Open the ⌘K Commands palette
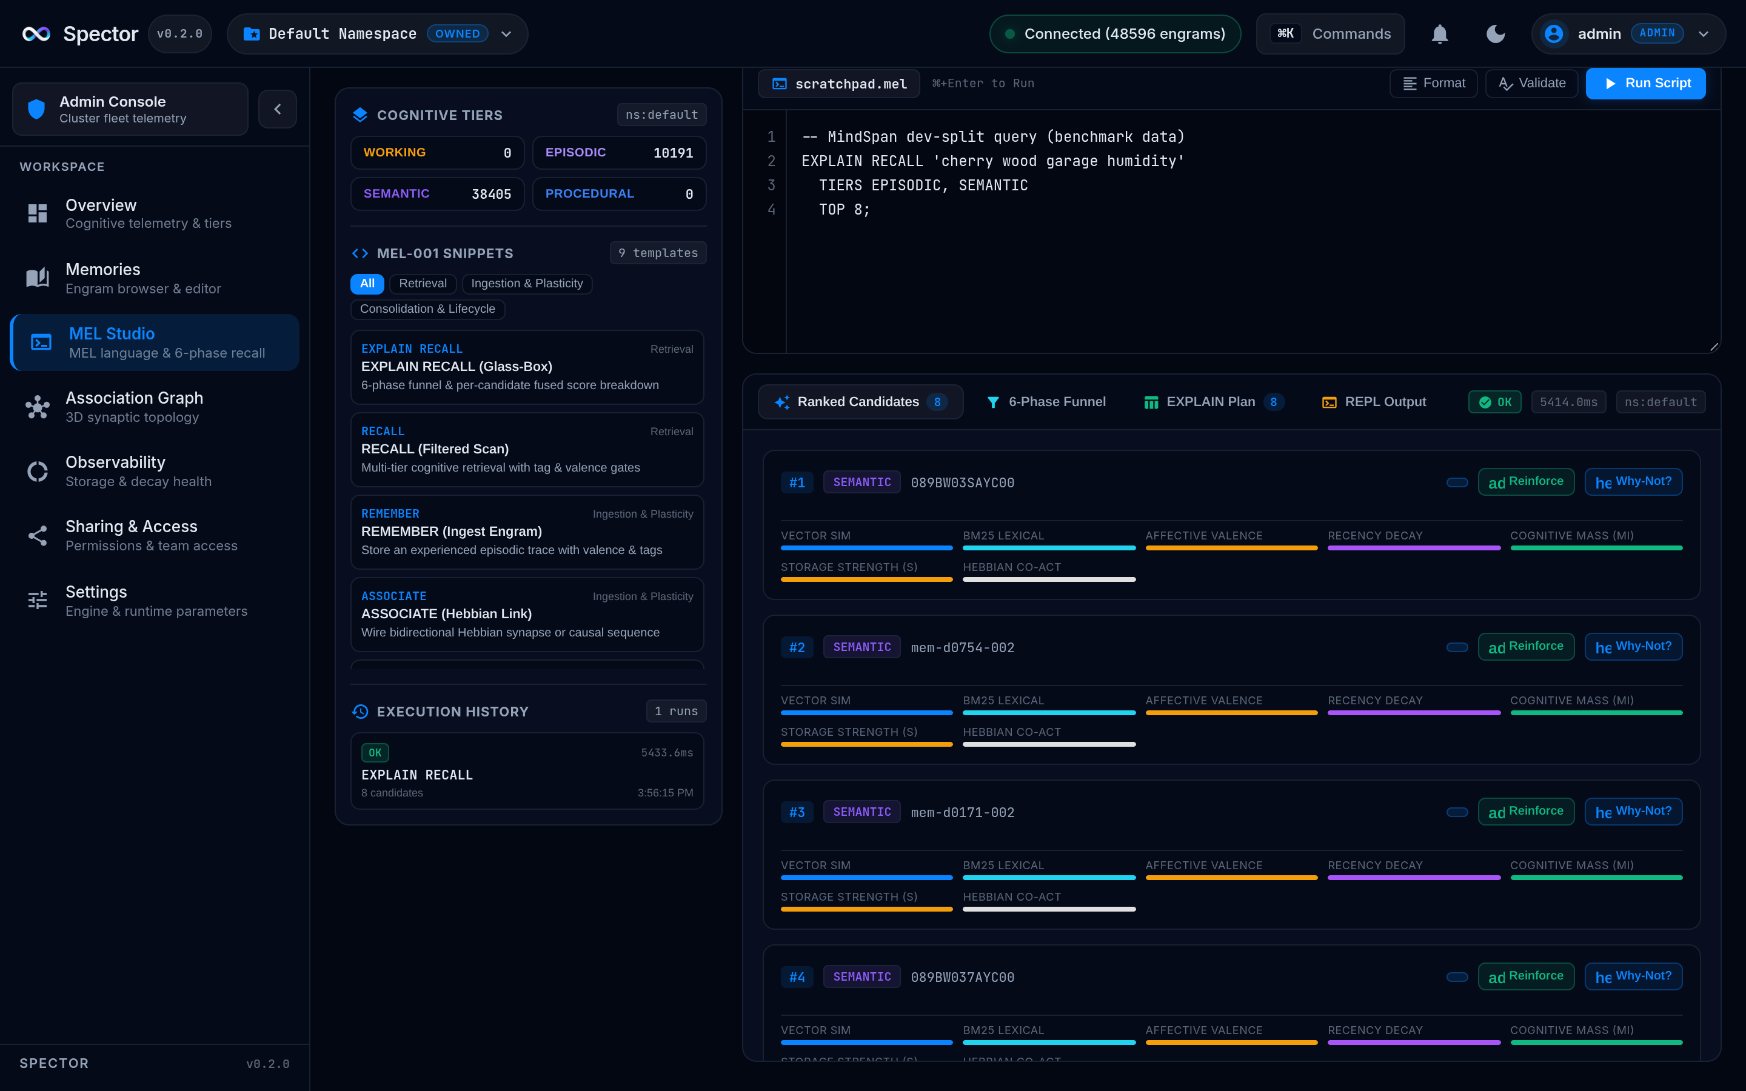Viewport: 1746px width, 1091px height. click(1330, 34)
